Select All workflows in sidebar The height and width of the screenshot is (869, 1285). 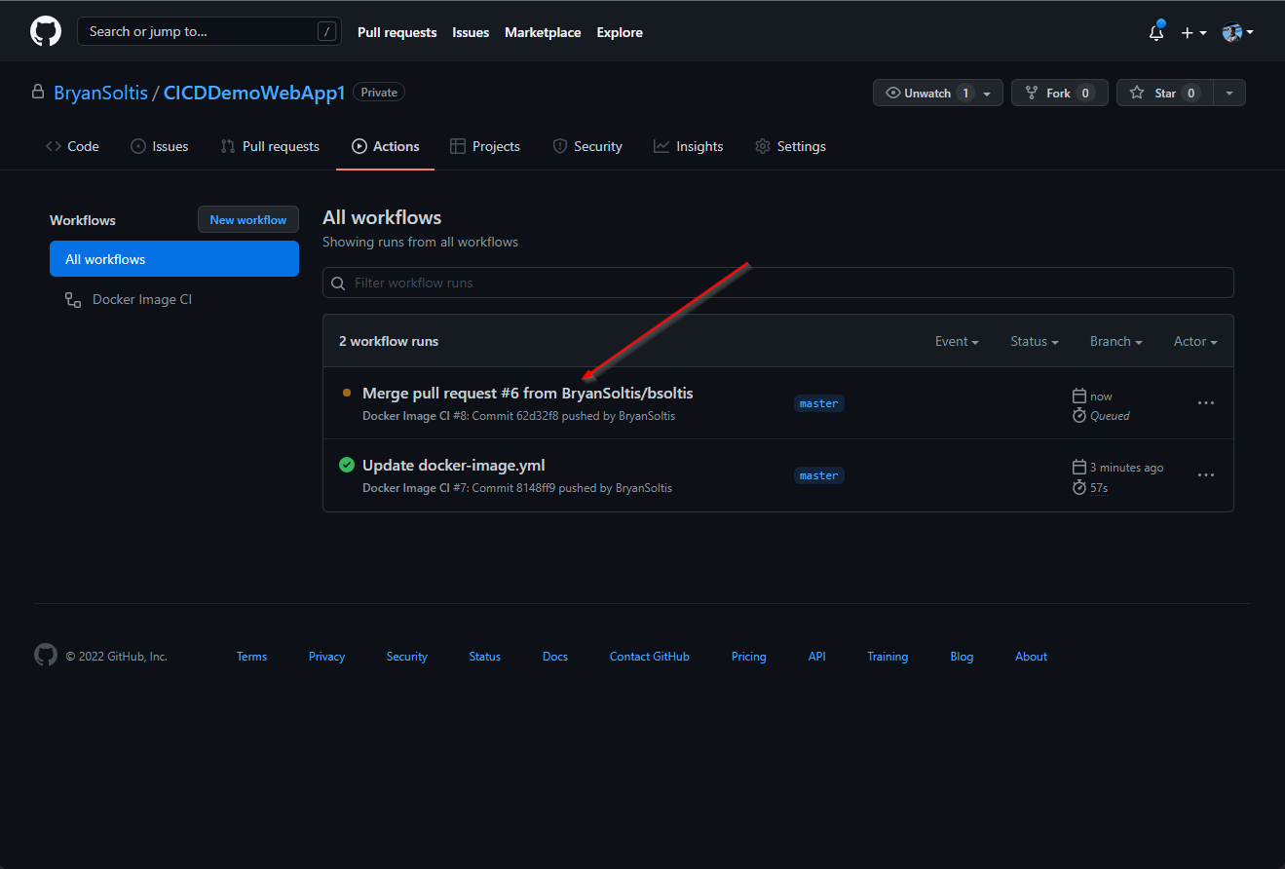174,259
